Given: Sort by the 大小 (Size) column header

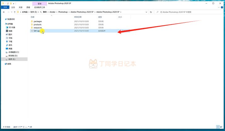Looking at the screenshot, I should point(120,17).
